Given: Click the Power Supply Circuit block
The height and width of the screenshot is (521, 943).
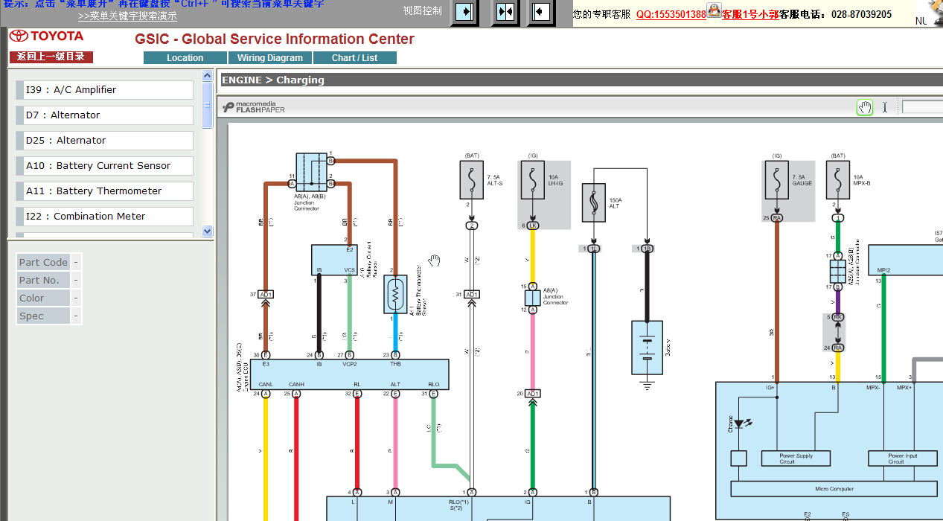Looking at the screenshot, I should click(796, 458).
